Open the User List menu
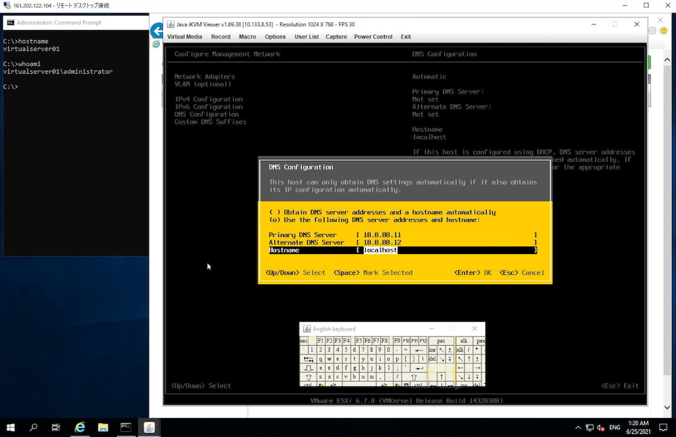The width and height of the screenshot is (676, 437). tap(306, 36)
